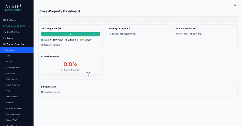
Task: Click "No bindings found." text
Action: click(51, 92)
